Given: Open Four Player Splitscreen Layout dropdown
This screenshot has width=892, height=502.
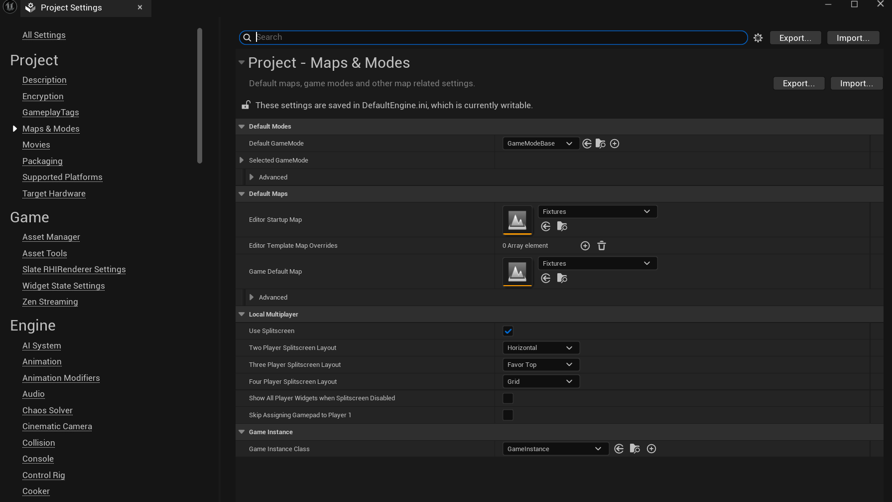Looking at the screenshot, I should pyautogui.click(x=541, y=382).
